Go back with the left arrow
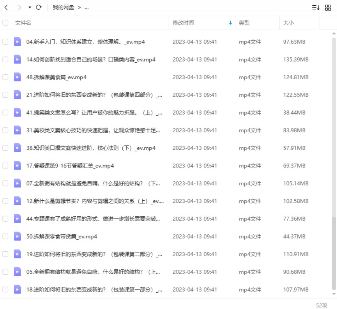Image resolution: width=337 pixels, height=309 pixels. coord(6,7)
